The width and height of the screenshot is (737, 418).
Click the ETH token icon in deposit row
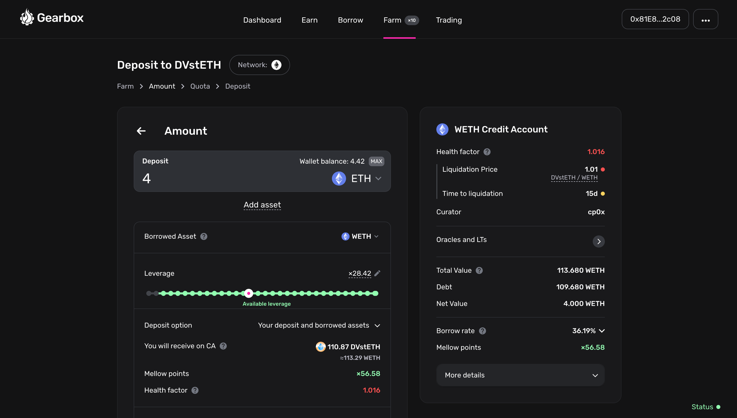[338, 178]
